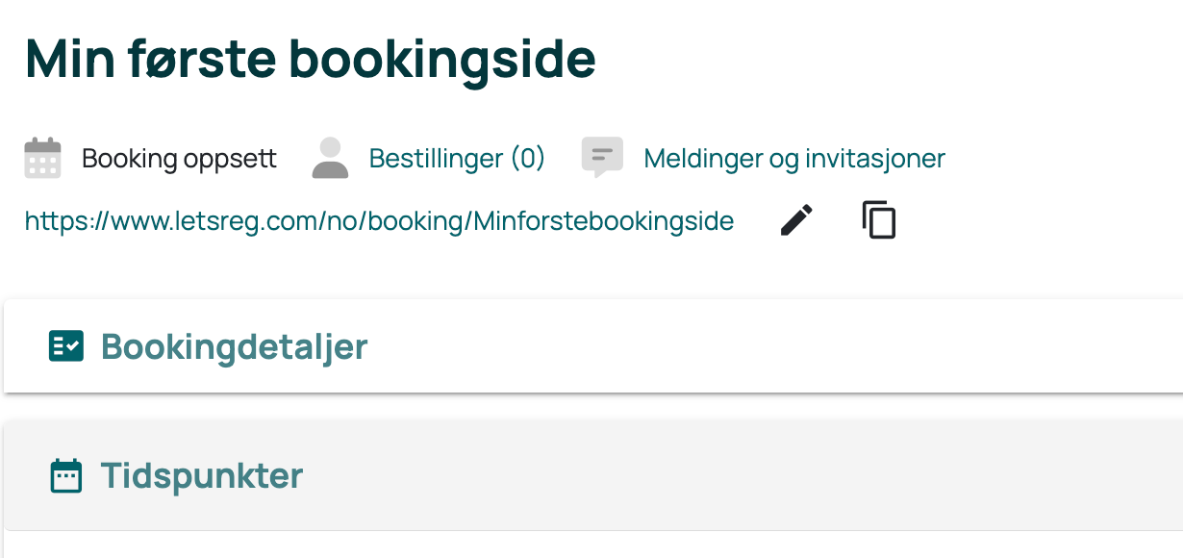Open the letsreg.com booking page URL
This screenshot has width=1183, height=558.
click(x=379, y=221)
